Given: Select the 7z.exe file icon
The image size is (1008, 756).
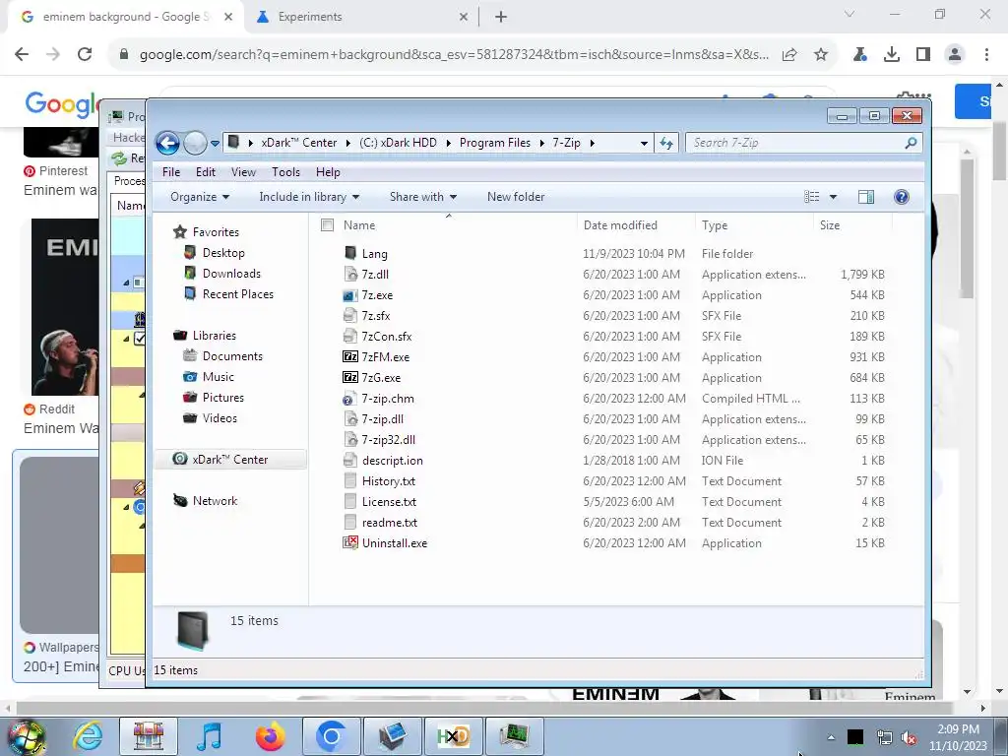Looking at the screenshot, I should pyautogui.click(x=349, y=295).
